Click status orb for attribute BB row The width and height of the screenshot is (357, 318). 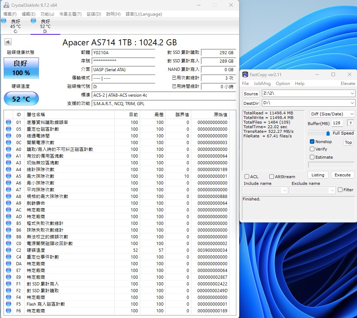9,237
